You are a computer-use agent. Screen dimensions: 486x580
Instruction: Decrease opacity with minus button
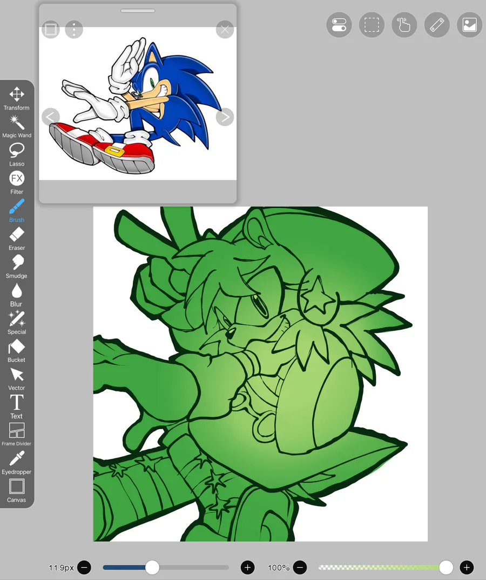(x=300, y=567)
